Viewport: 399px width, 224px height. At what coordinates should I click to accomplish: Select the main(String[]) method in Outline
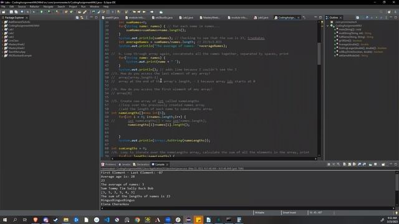(x=350, y=29)
